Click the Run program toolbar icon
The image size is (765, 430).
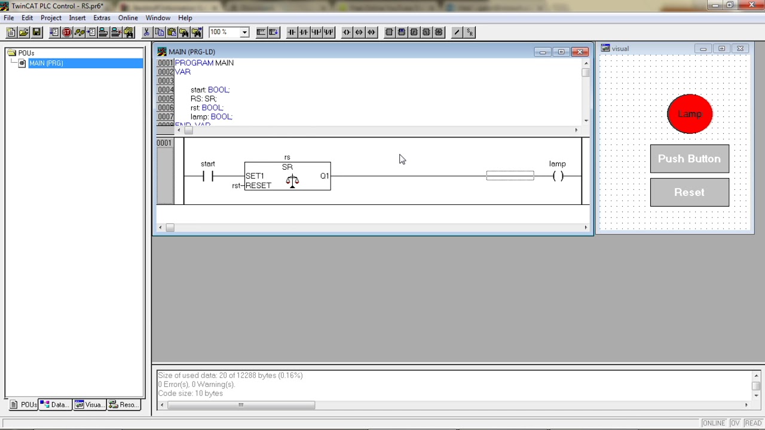coord(54,32)
